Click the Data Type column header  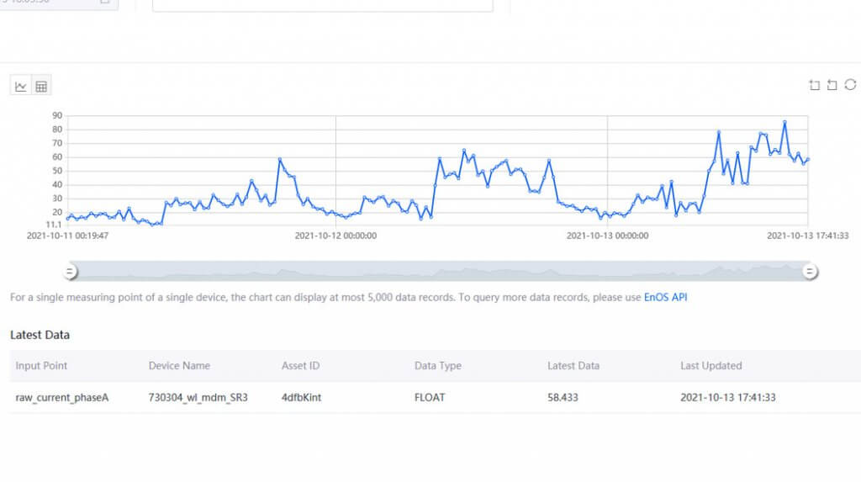click(437, 365)
